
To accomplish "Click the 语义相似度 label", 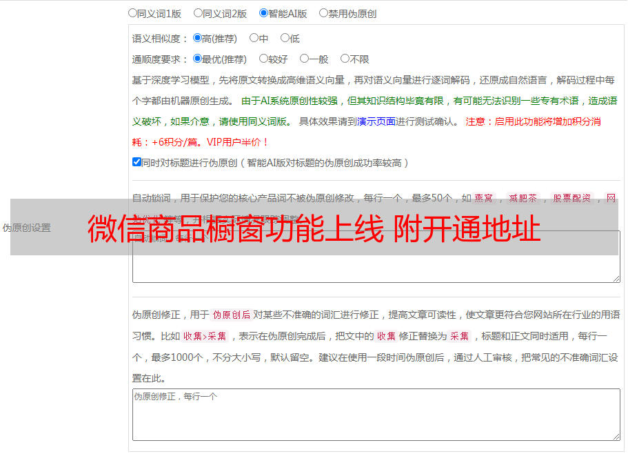I will click(x=159, y=39).
